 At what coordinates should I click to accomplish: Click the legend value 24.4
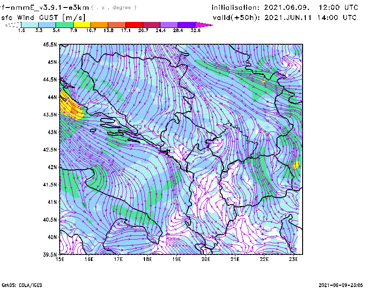pyautogui.click(x=160, y=30)
